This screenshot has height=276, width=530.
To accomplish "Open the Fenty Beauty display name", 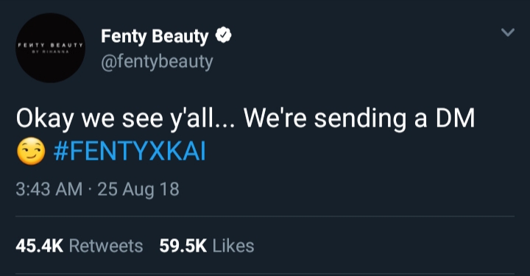I will pos(155,36).
